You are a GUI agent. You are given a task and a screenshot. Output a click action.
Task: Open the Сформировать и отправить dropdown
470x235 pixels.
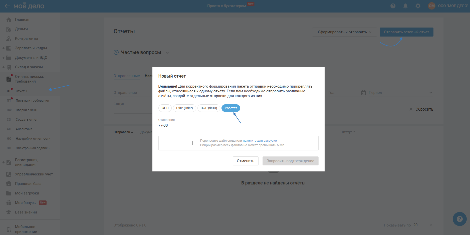click(x=344, y=32)
